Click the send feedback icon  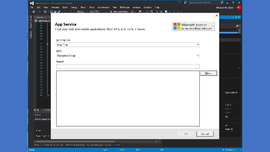(x=185, y=3)
